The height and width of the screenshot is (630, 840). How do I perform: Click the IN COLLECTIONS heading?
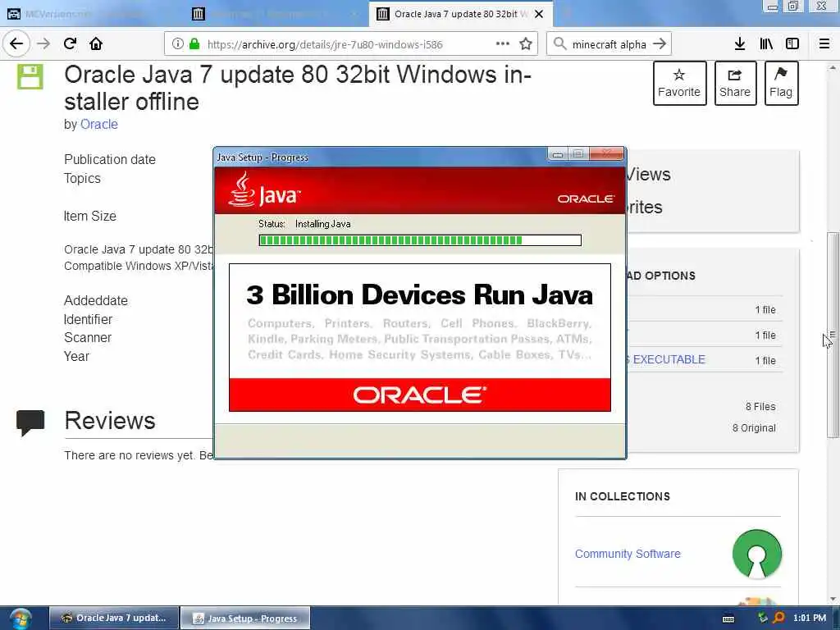coord(623,496)
